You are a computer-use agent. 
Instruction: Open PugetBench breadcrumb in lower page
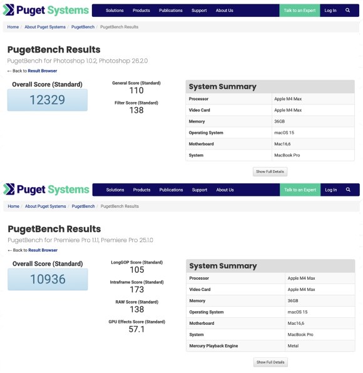click(83, 207)
